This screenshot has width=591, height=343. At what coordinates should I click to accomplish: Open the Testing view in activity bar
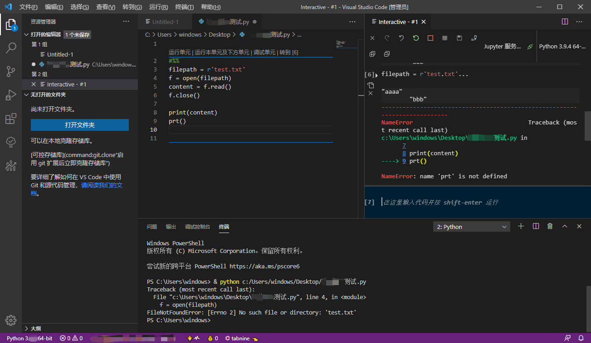tap(11, 142)
